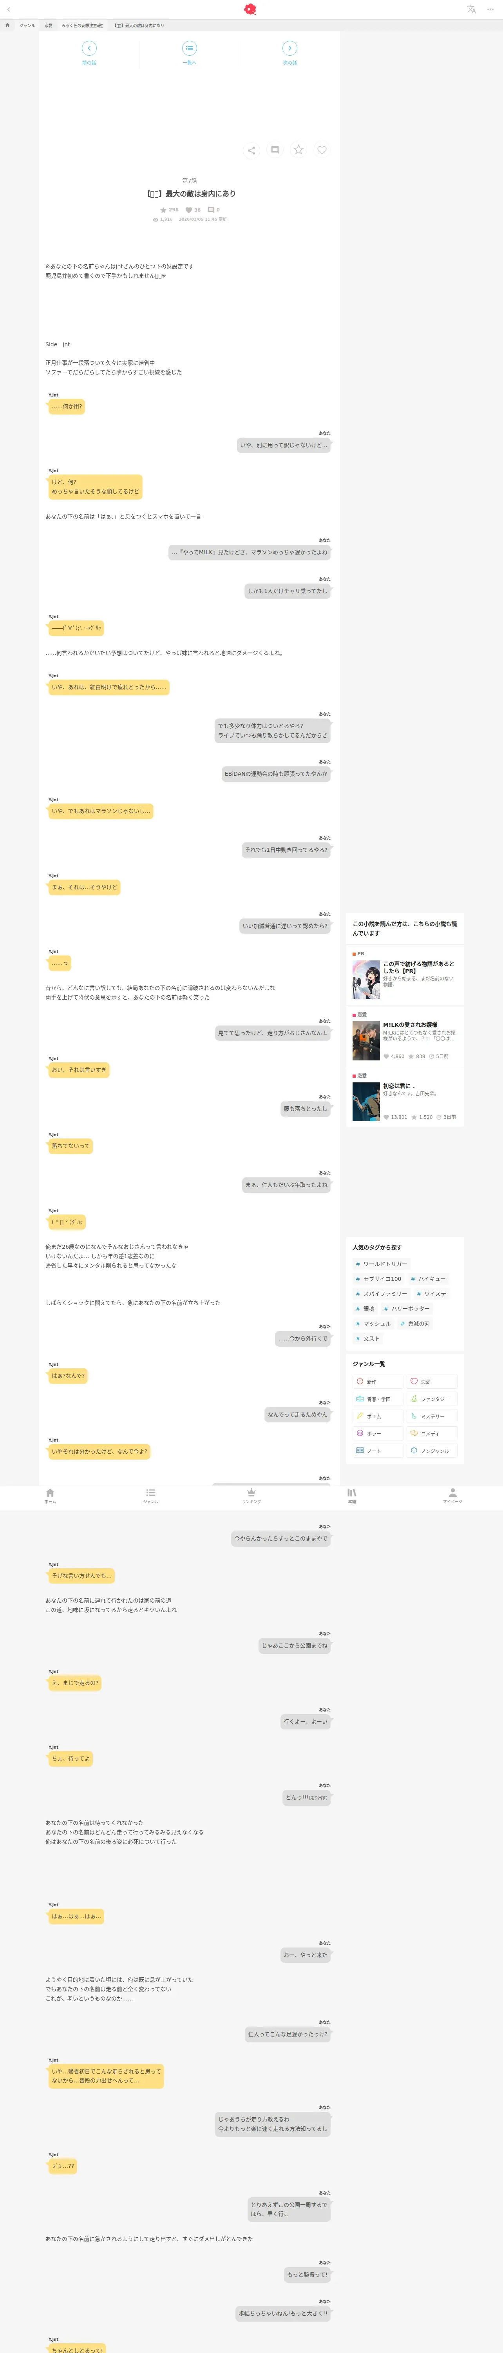Open the novel title breadcrumb link
Viewport: 503px width, 2353px height.
click(x=83, y=25)
